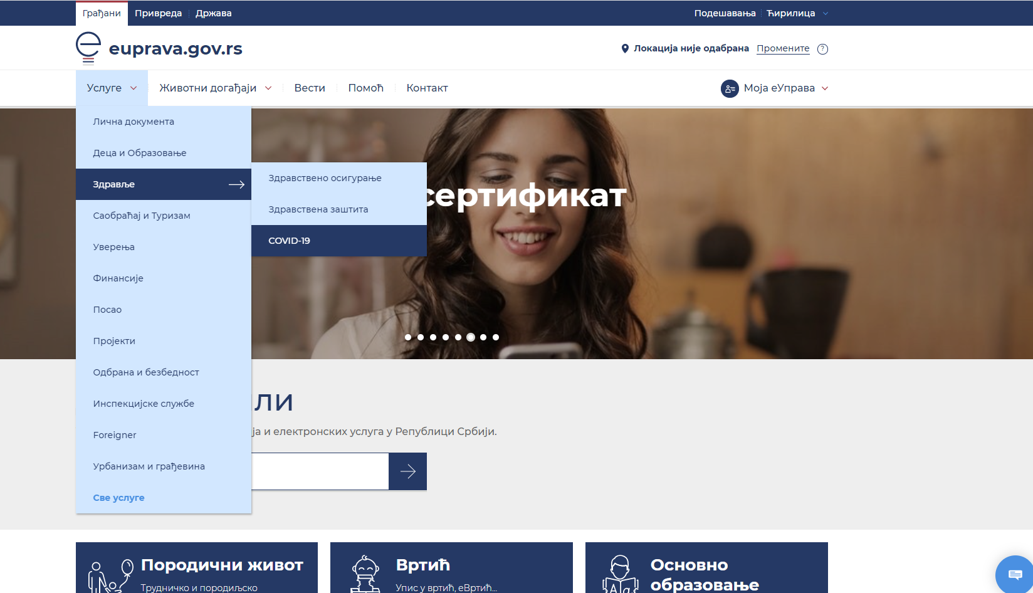Go to the first carousel slide dot
The image size is (1033, 593).
point(408,337)
